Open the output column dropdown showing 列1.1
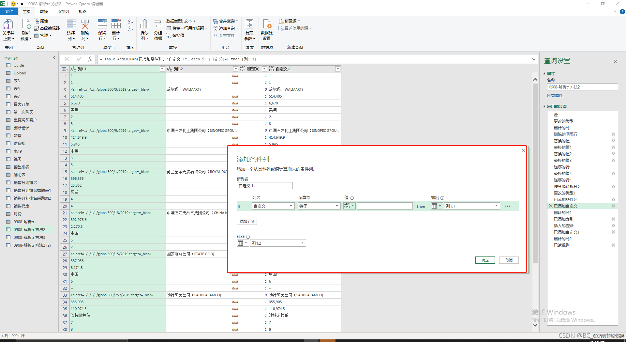This screenshot has height=342, width=626. 472,206
